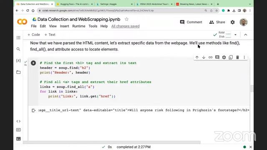The width and height of the screenshot is (267, 150).
Task: Open browser extensions puzzle icon
Action: tap(229, 10)
